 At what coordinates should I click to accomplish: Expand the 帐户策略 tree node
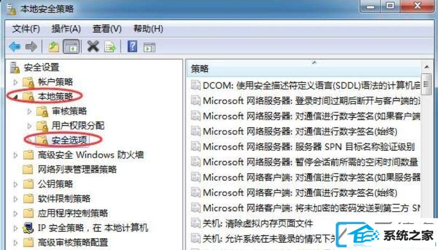point(16,82)
